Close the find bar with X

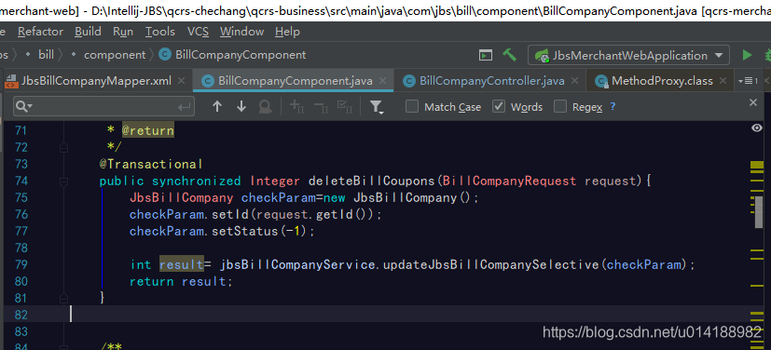point(752,102)
